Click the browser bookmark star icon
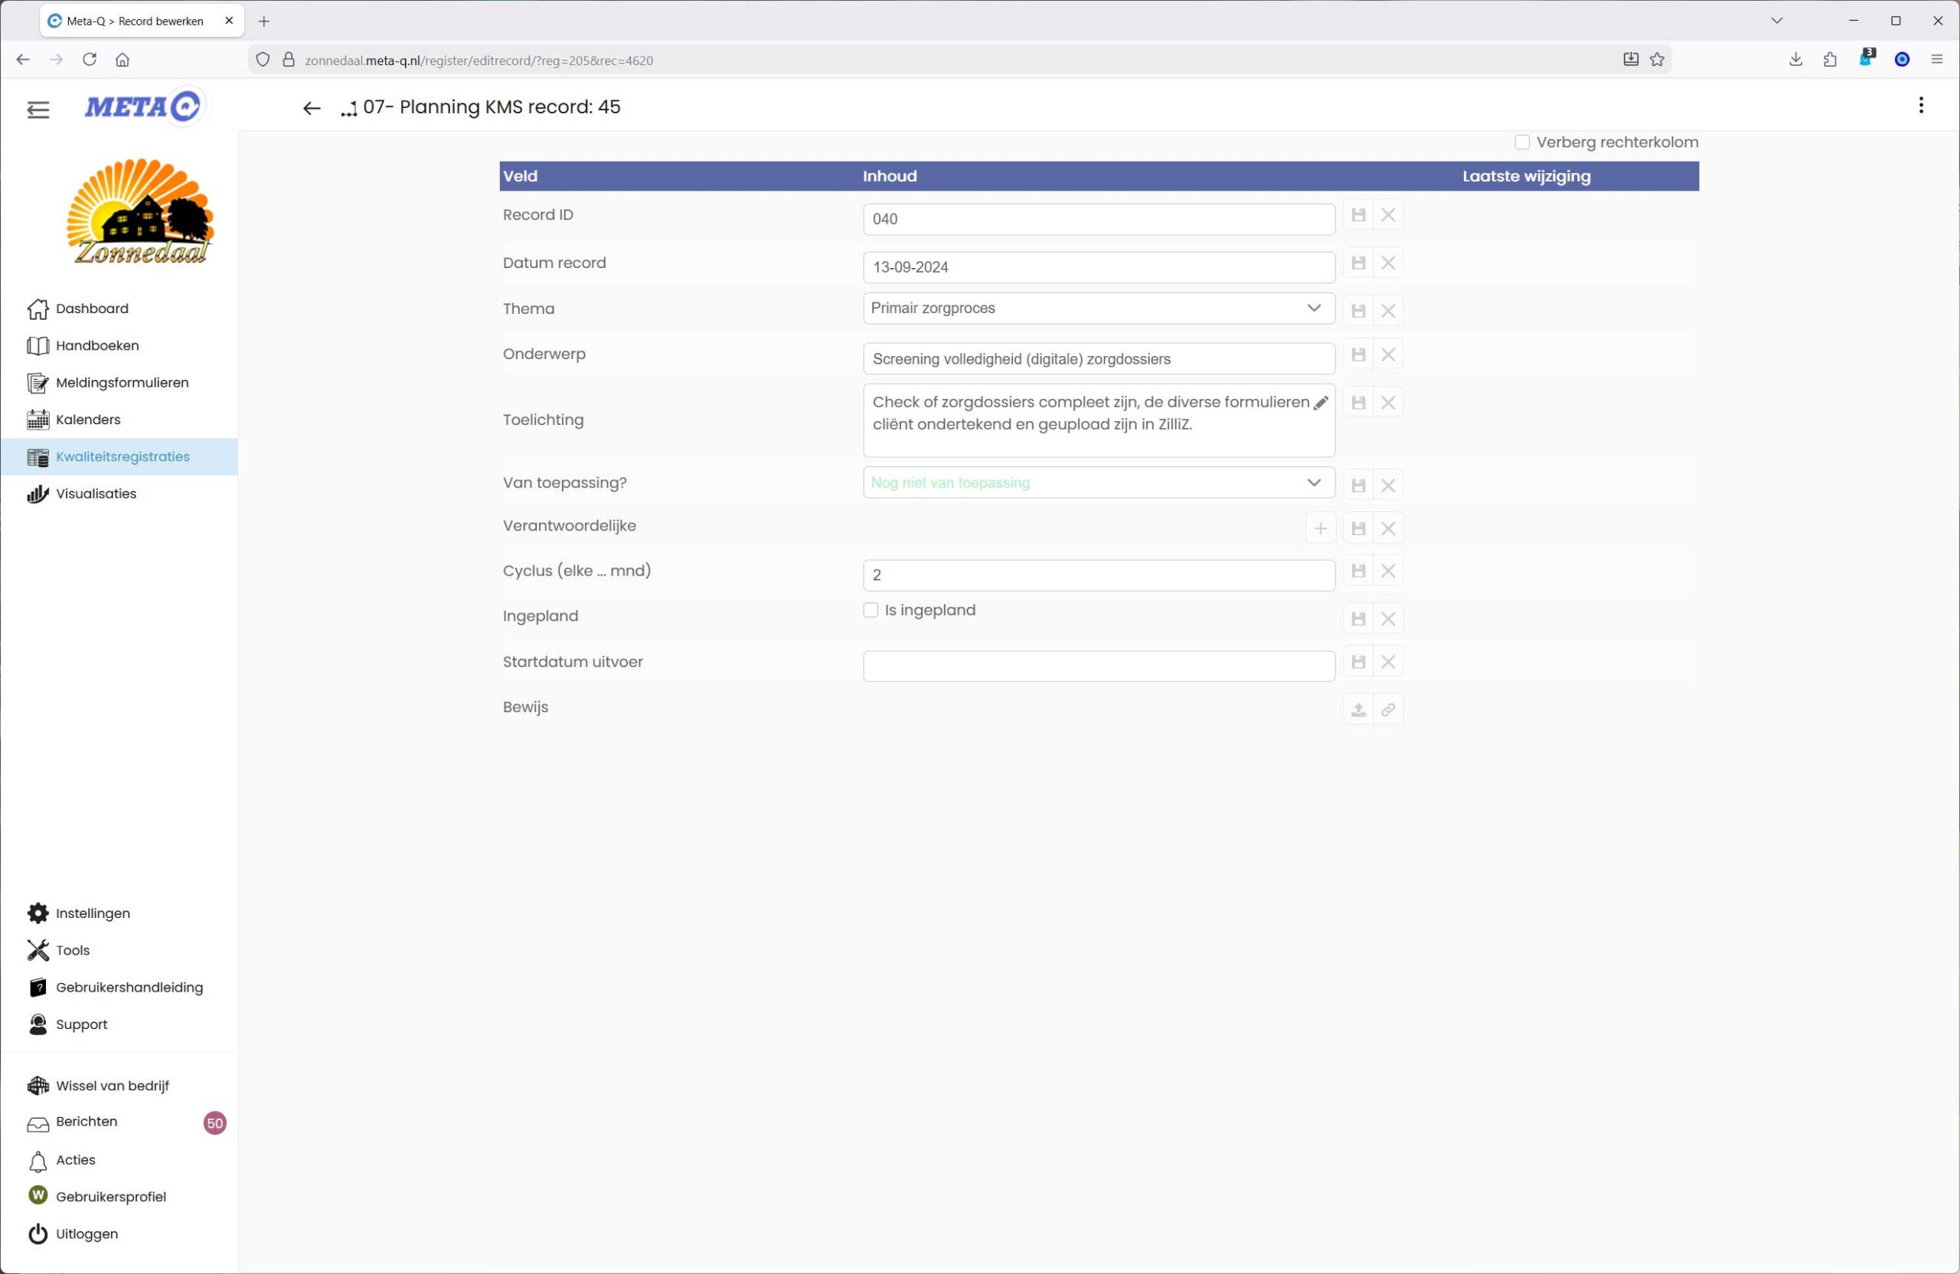 click(x=1657, y=59)
